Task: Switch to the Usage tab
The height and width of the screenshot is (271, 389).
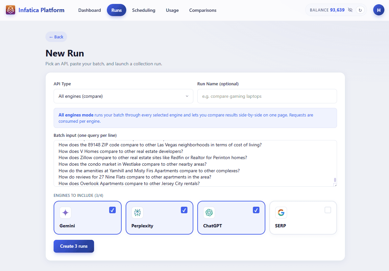Action: tap(172, 10)
